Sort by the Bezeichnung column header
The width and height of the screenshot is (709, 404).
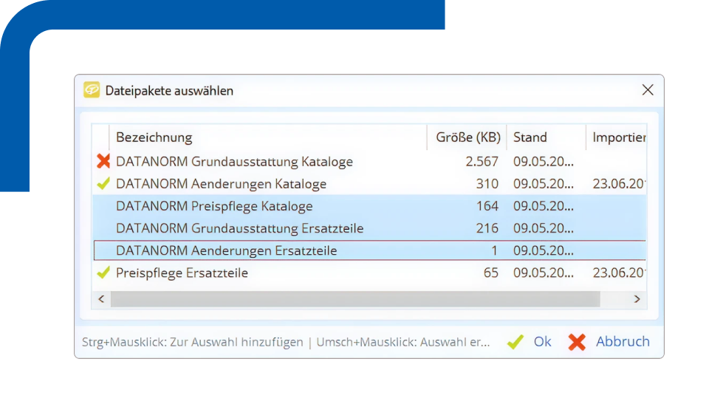click(x=154, y=137)
